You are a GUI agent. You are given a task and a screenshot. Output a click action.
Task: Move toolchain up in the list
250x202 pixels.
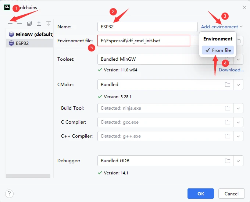[x=39, y=23]
